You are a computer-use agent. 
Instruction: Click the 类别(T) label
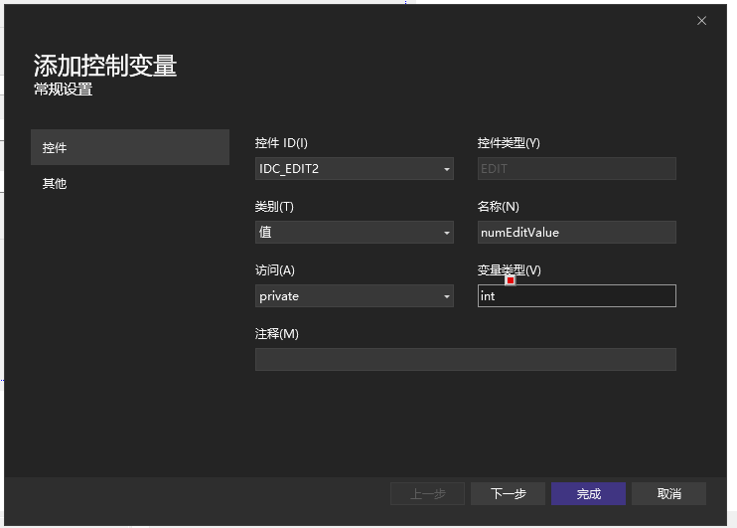tap(274, 206)
